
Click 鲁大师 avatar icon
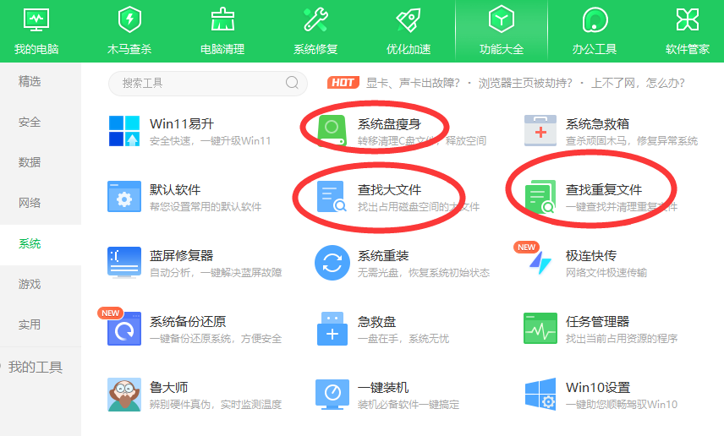tap(124, 395)
